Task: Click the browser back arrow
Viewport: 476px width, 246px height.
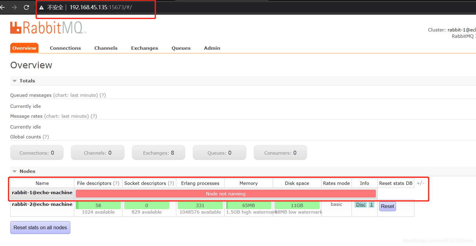Action: tap(2, 7)
